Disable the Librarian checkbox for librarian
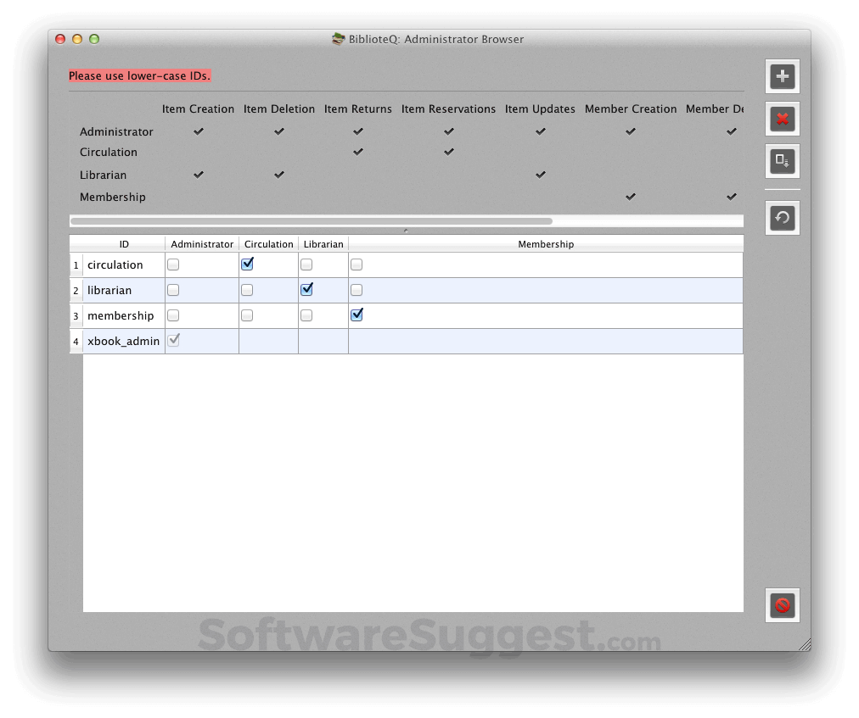Viewport: 859px width, 718px height. 306,289
